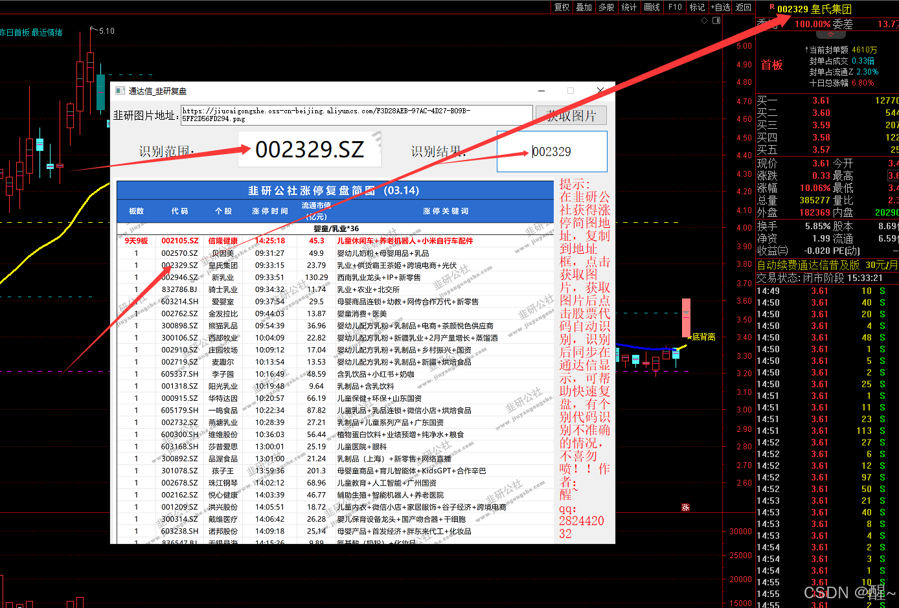Activate the 画线 drawing tool
899x608 pixels.
652,7
